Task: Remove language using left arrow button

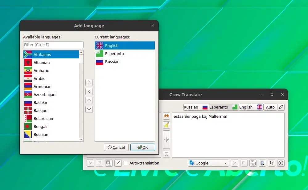Action: tap(89, 91)
